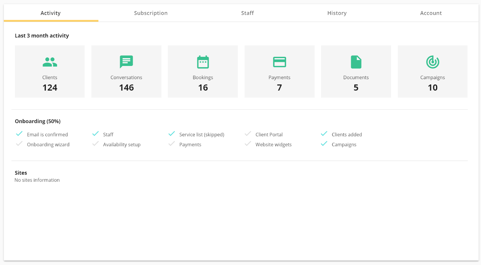Click the 'No sites information' text
This screenshot has height=265, width=481.
37,180
